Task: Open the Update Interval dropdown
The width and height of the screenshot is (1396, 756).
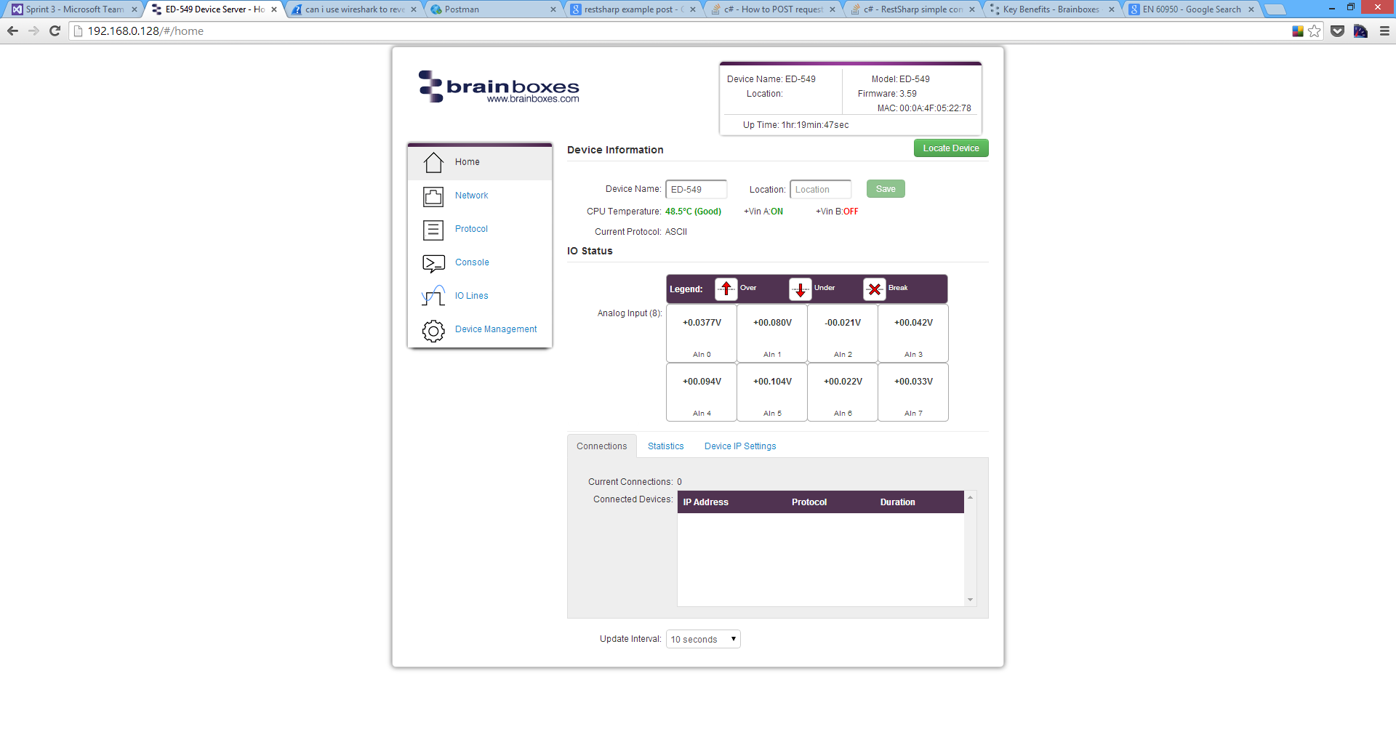Action: coord(702,638)
